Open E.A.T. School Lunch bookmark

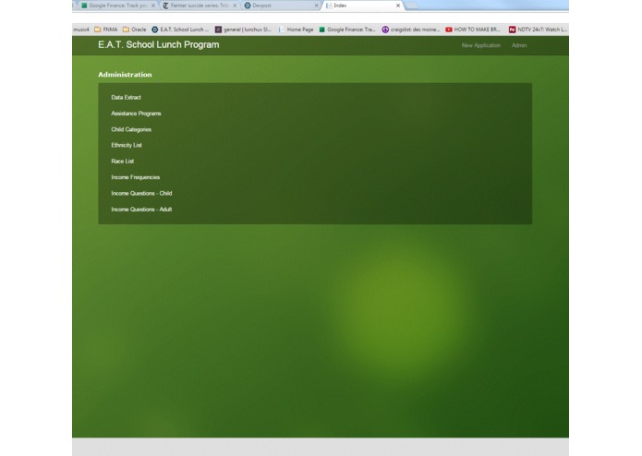[x=180, y=30]
